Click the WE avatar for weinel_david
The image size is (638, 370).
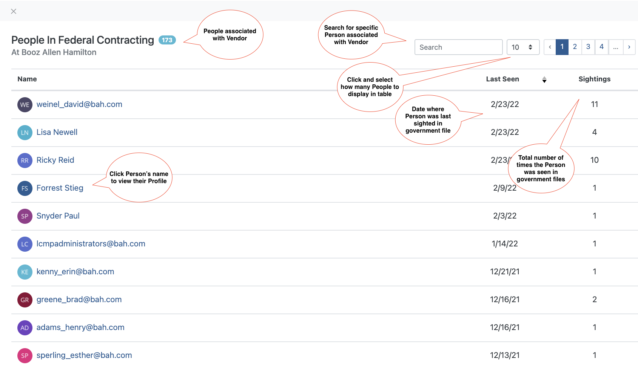click(25, 104)
